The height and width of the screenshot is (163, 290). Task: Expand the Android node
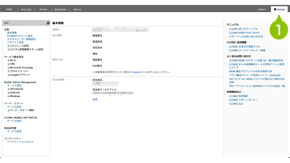tap(8, 93)
